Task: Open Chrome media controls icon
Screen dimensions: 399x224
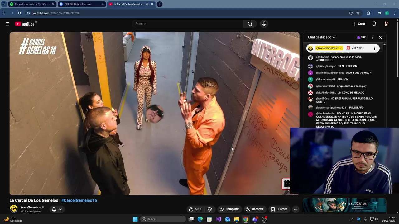Action: [x=379, y=13]
